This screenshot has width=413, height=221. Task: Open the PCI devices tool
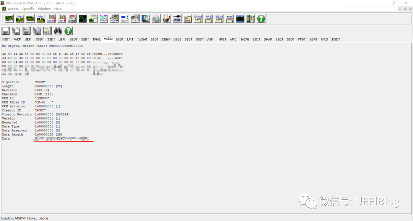coord(9,19)
